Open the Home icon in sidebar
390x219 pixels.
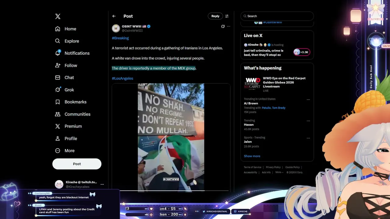(58, 29)
